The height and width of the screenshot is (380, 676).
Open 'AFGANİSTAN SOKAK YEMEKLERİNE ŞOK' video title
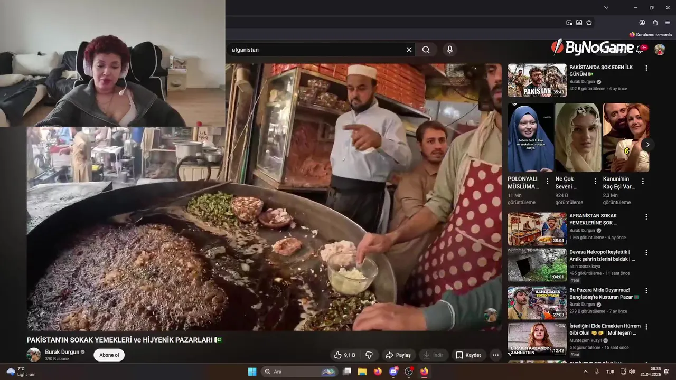593,219
